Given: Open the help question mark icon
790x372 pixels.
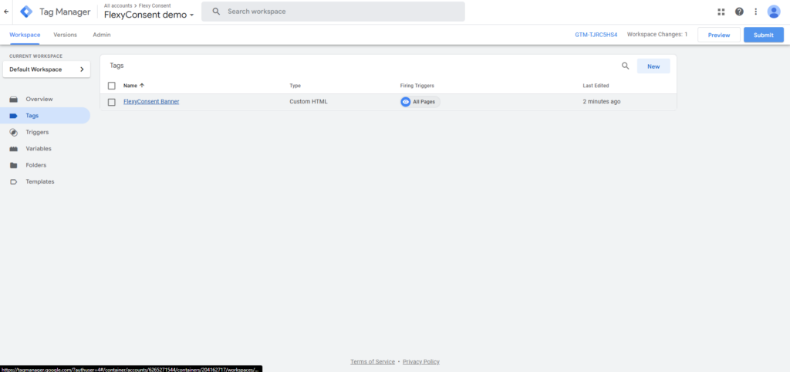Looking at the screenshot, I should coord(739,12).
